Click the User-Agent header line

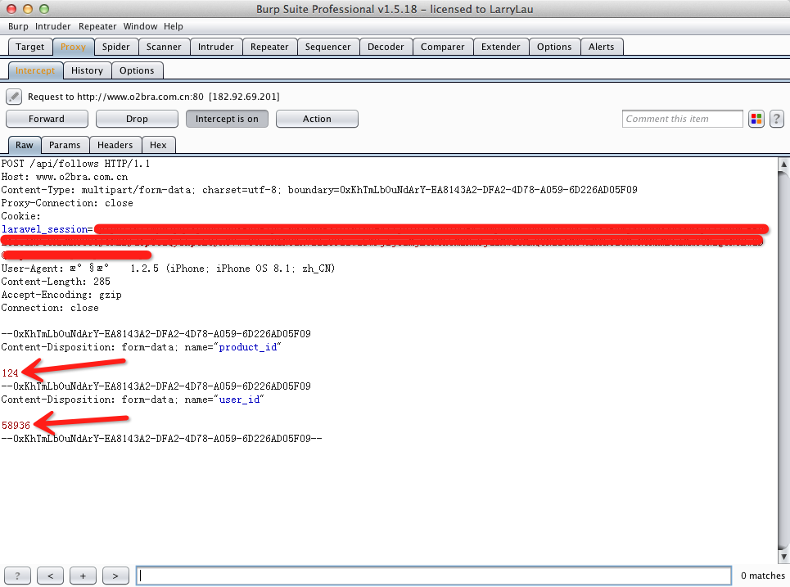[x=169, y=269]
